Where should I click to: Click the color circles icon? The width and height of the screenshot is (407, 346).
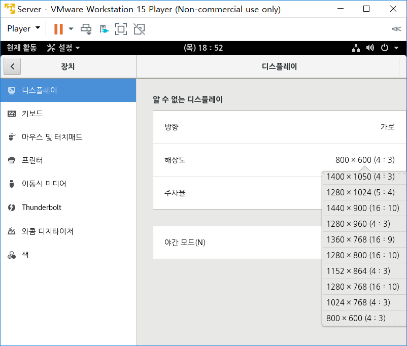coord(12,255)
